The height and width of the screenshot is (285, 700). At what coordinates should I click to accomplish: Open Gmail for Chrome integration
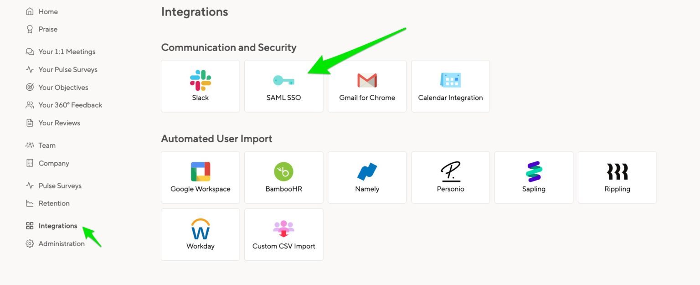point(367,86)
